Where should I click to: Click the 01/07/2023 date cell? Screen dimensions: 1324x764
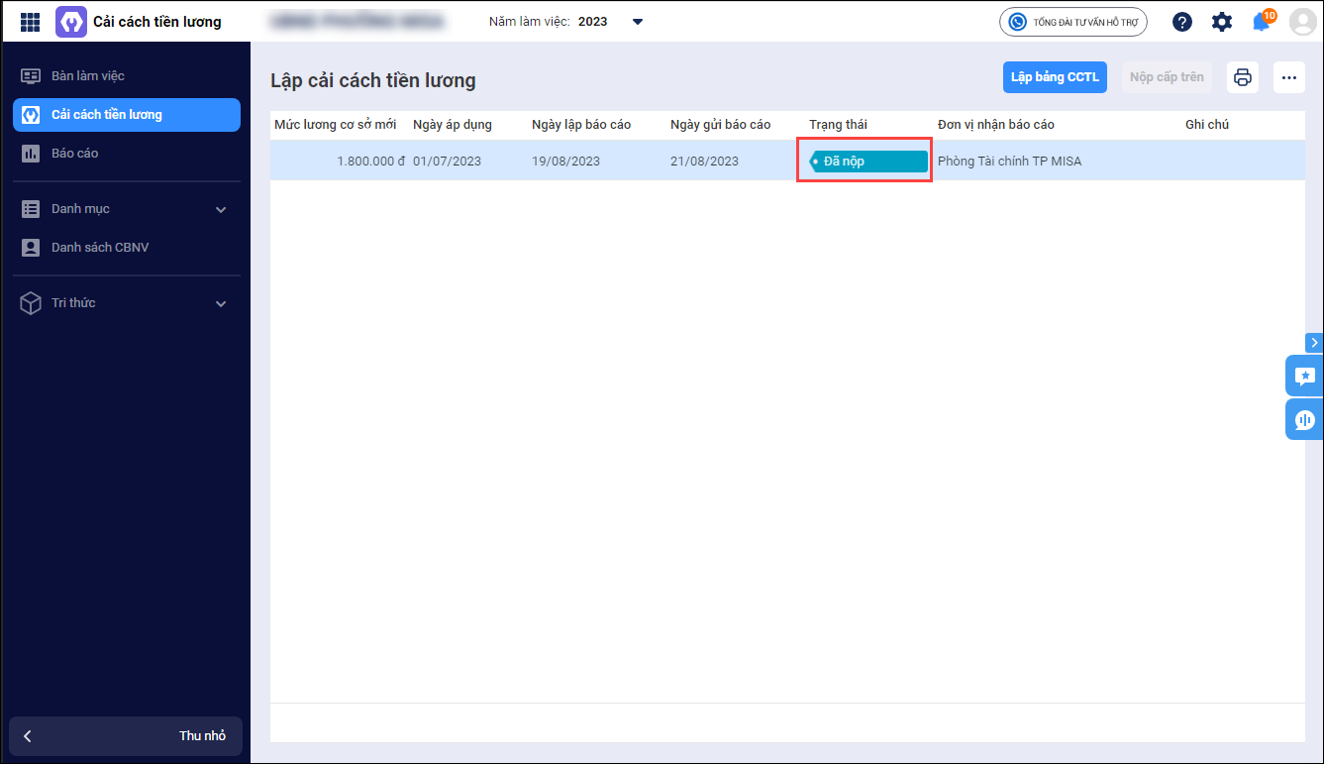[x=447, y=161]
